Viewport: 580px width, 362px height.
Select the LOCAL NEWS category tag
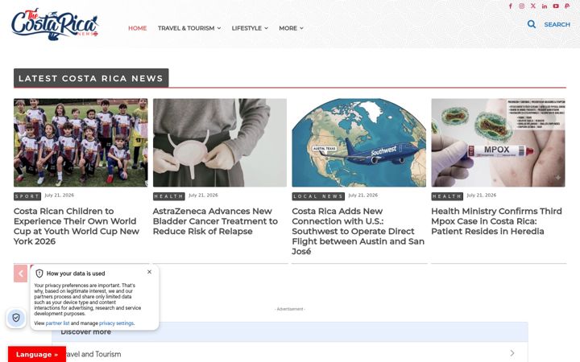coord(318,196)
